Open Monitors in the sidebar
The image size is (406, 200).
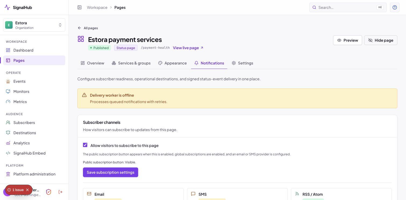pos(34,91)
